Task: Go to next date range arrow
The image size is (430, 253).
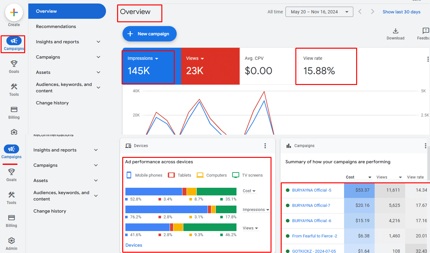Action: 372,12
